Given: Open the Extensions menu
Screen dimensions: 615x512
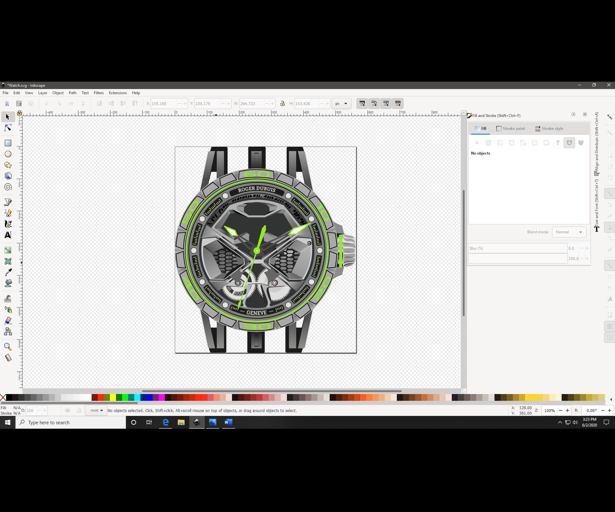Looking at the screenshot, I should click(x=118, y=93).
